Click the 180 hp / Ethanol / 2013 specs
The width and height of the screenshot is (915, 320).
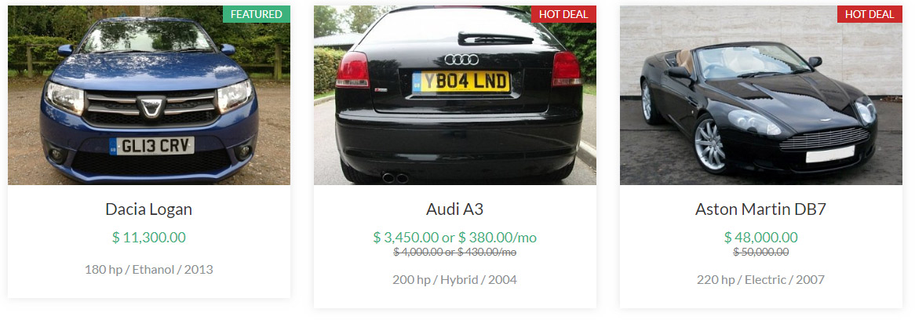pos(149,269)
